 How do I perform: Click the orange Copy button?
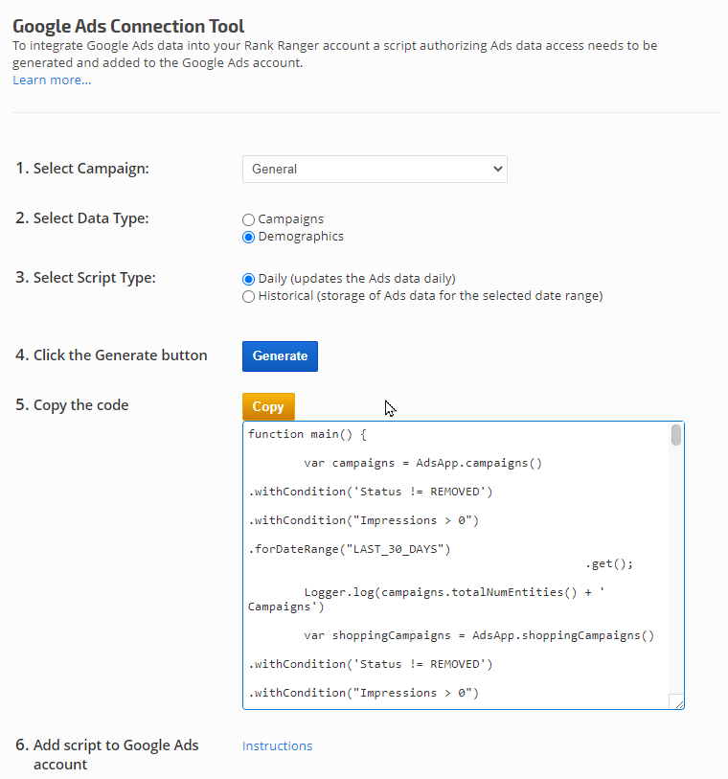pos(268,406)
